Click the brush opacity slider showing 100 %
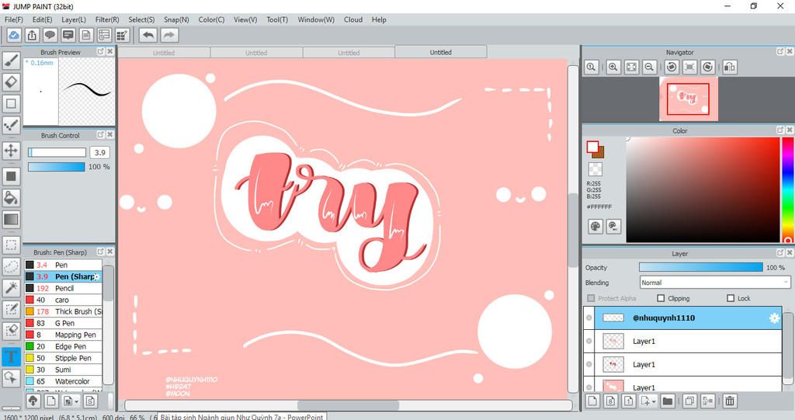795x420 pixels. click(x=56, y=167)
